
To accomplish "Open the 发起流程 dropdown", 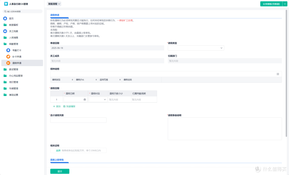I will click(x=54, y=4).
